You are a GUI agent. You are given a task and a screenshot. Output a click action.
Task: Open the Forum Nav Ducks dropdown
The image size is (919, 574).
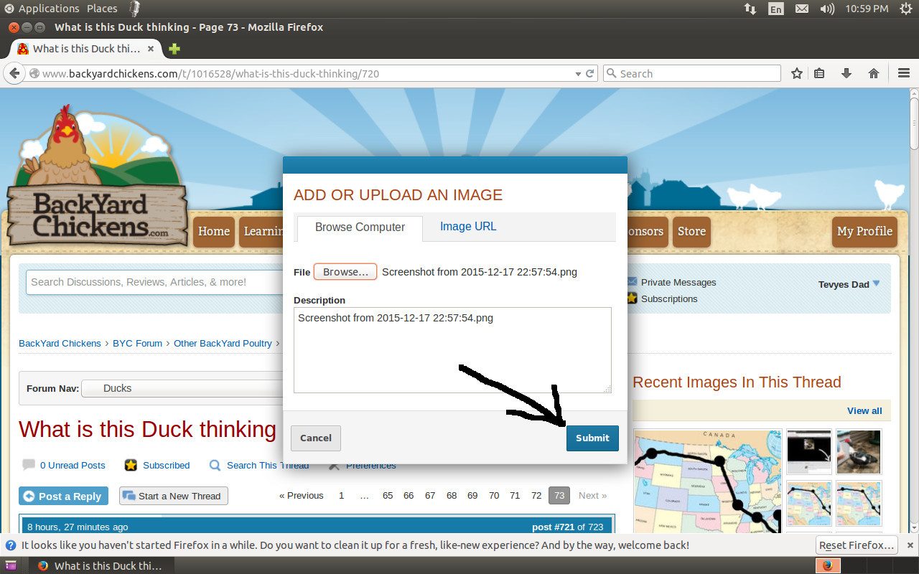183,388
